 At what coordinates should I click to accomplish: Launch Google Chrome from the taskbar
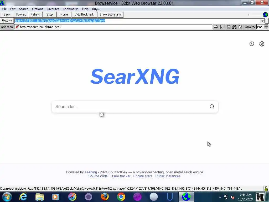tap(121, 197)
